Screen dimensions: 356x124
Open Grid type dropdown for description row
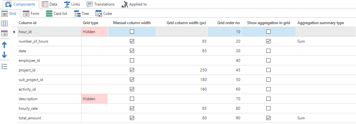point(94,99)
